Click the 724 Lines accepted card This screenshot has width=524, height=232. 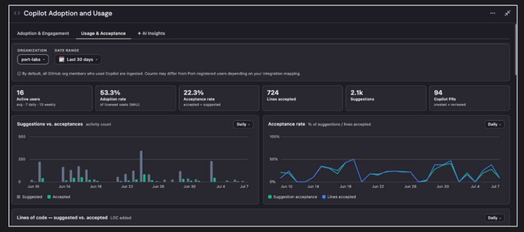click(302, 98)
